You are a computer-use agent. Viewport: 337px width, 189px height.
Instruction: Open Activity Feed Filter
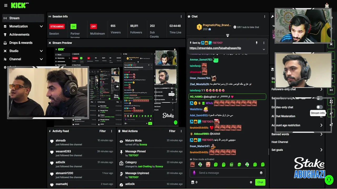[x=103, y=131]
